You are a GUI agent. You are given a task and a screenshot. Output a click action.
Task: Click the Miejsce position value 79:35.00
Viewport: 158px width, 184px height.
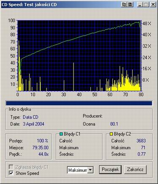pyautogui.click(x=41, y=148)
